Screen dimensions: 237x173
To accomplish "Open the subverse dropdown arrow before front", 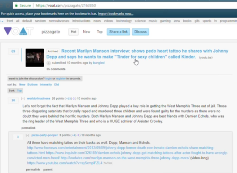I will click(2, 21).
